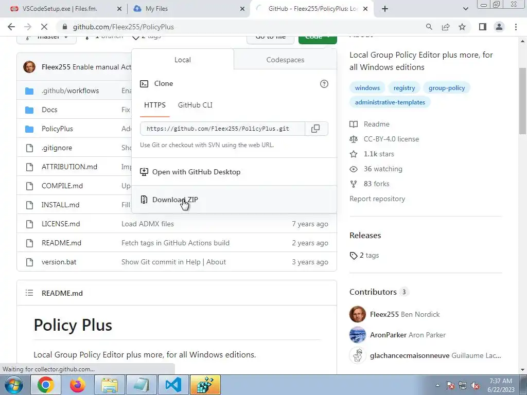The height and width of the screenshot is (395, 527).
Task: Open the .gitignore file
Action: pyautogui.click(x=57, y=148)
